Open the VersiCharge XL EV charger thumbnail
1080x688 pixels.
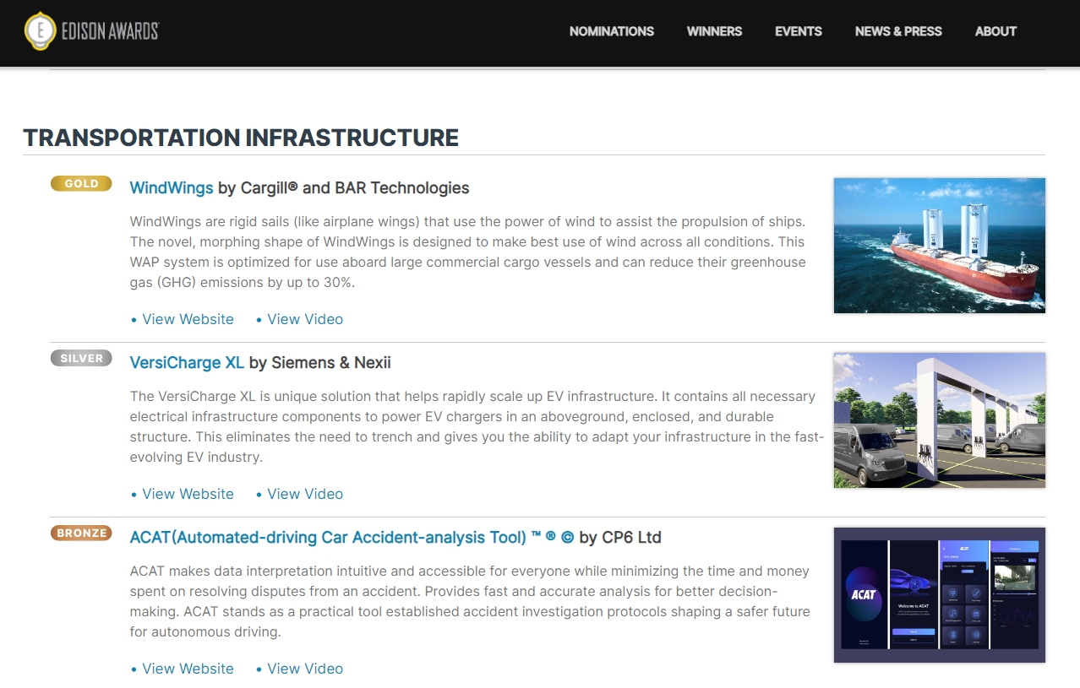(x=939, y=420)
